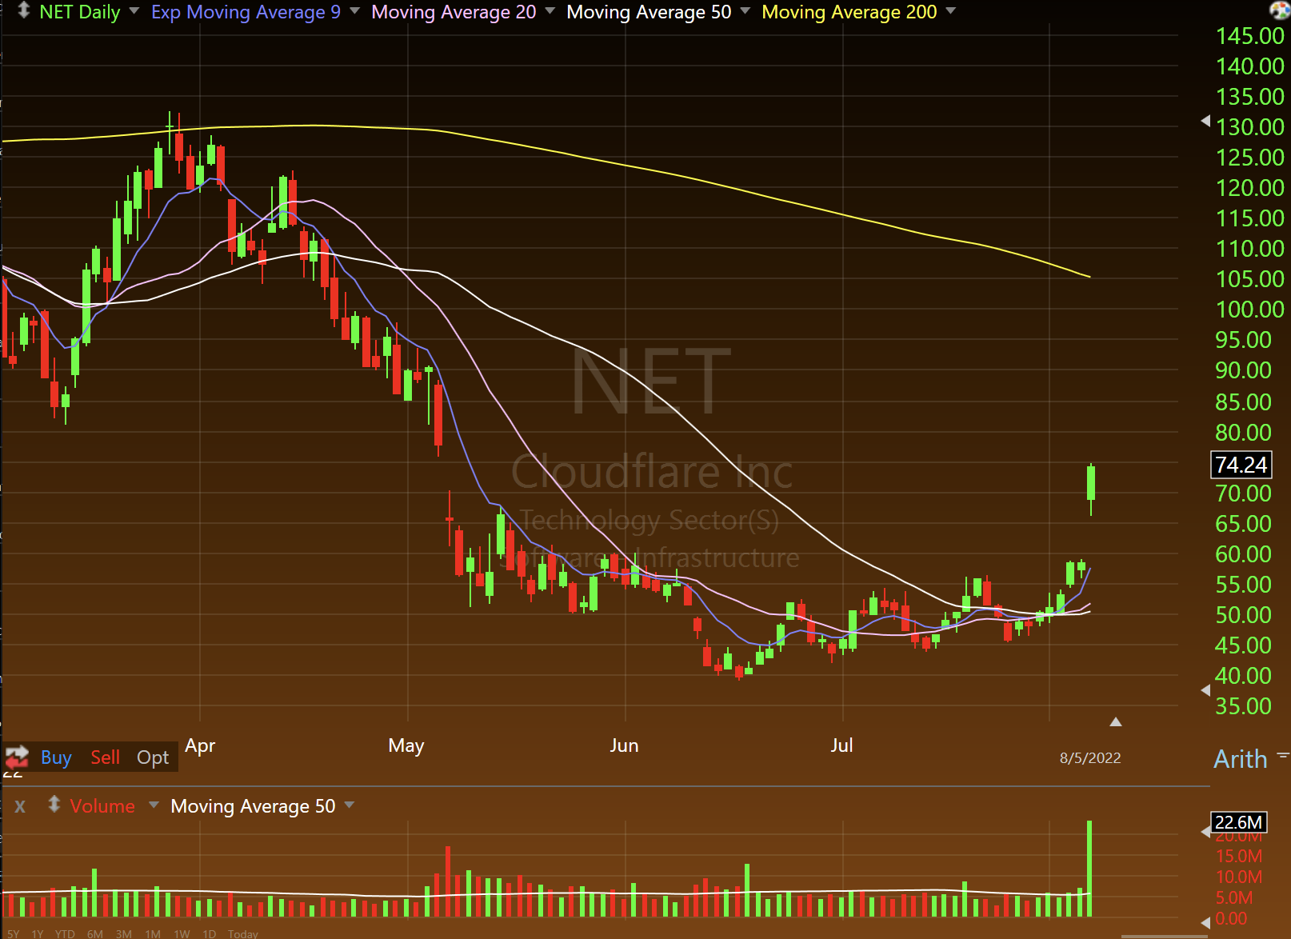This screenshot has height=939, width=1291.
Task: Click the globe icon in the top-right corner
Action: click(x=1280, y=10)
